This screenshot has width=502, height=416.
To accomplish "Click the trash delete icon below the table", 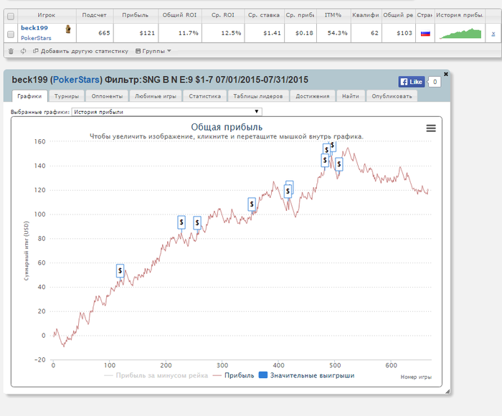I will click(x=11, y=51).
